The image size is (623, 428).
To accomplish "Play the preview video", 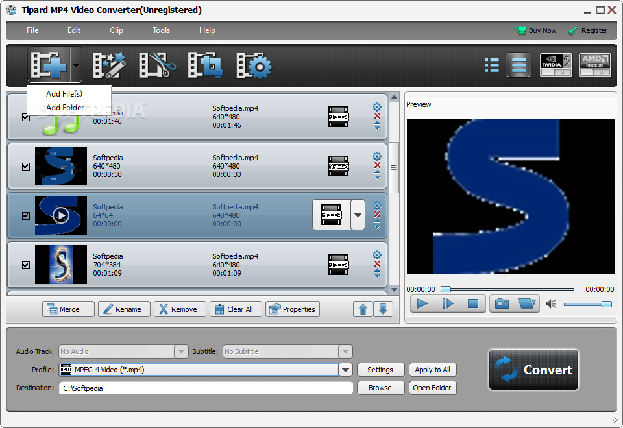I will click(422, 303).
